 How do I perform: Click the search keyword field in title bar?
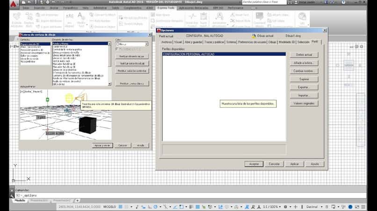coord(264,2)
